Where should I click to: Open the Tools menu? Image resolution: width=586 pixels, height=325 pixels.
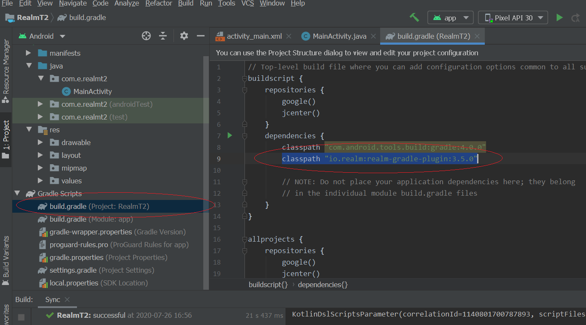point(227,3)
